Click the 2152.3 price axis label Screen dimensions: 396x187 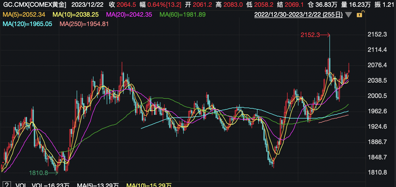point(377,34)
